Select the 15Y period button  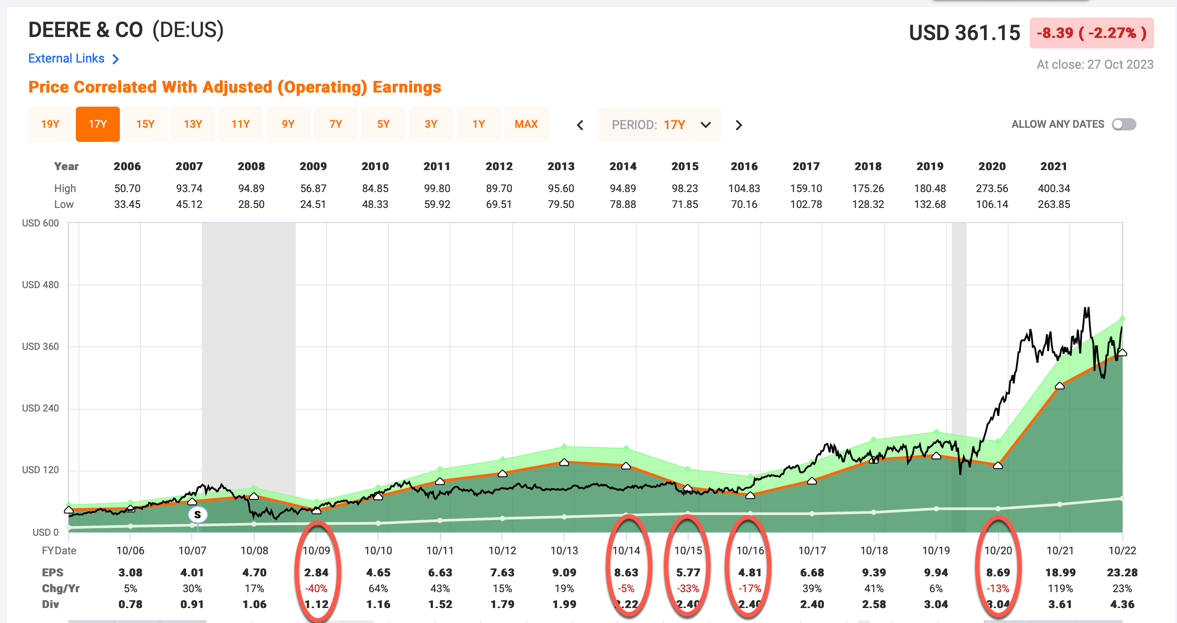click(x=145, y=124)
